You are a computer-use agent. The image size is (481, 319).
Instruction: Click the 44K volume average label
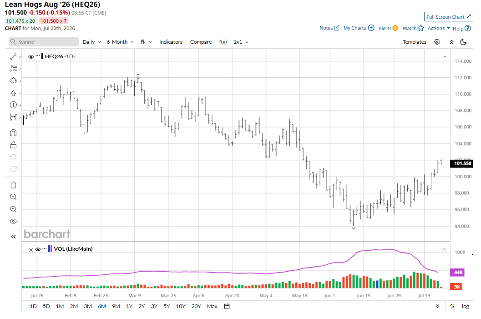click(x=457, y=273)
